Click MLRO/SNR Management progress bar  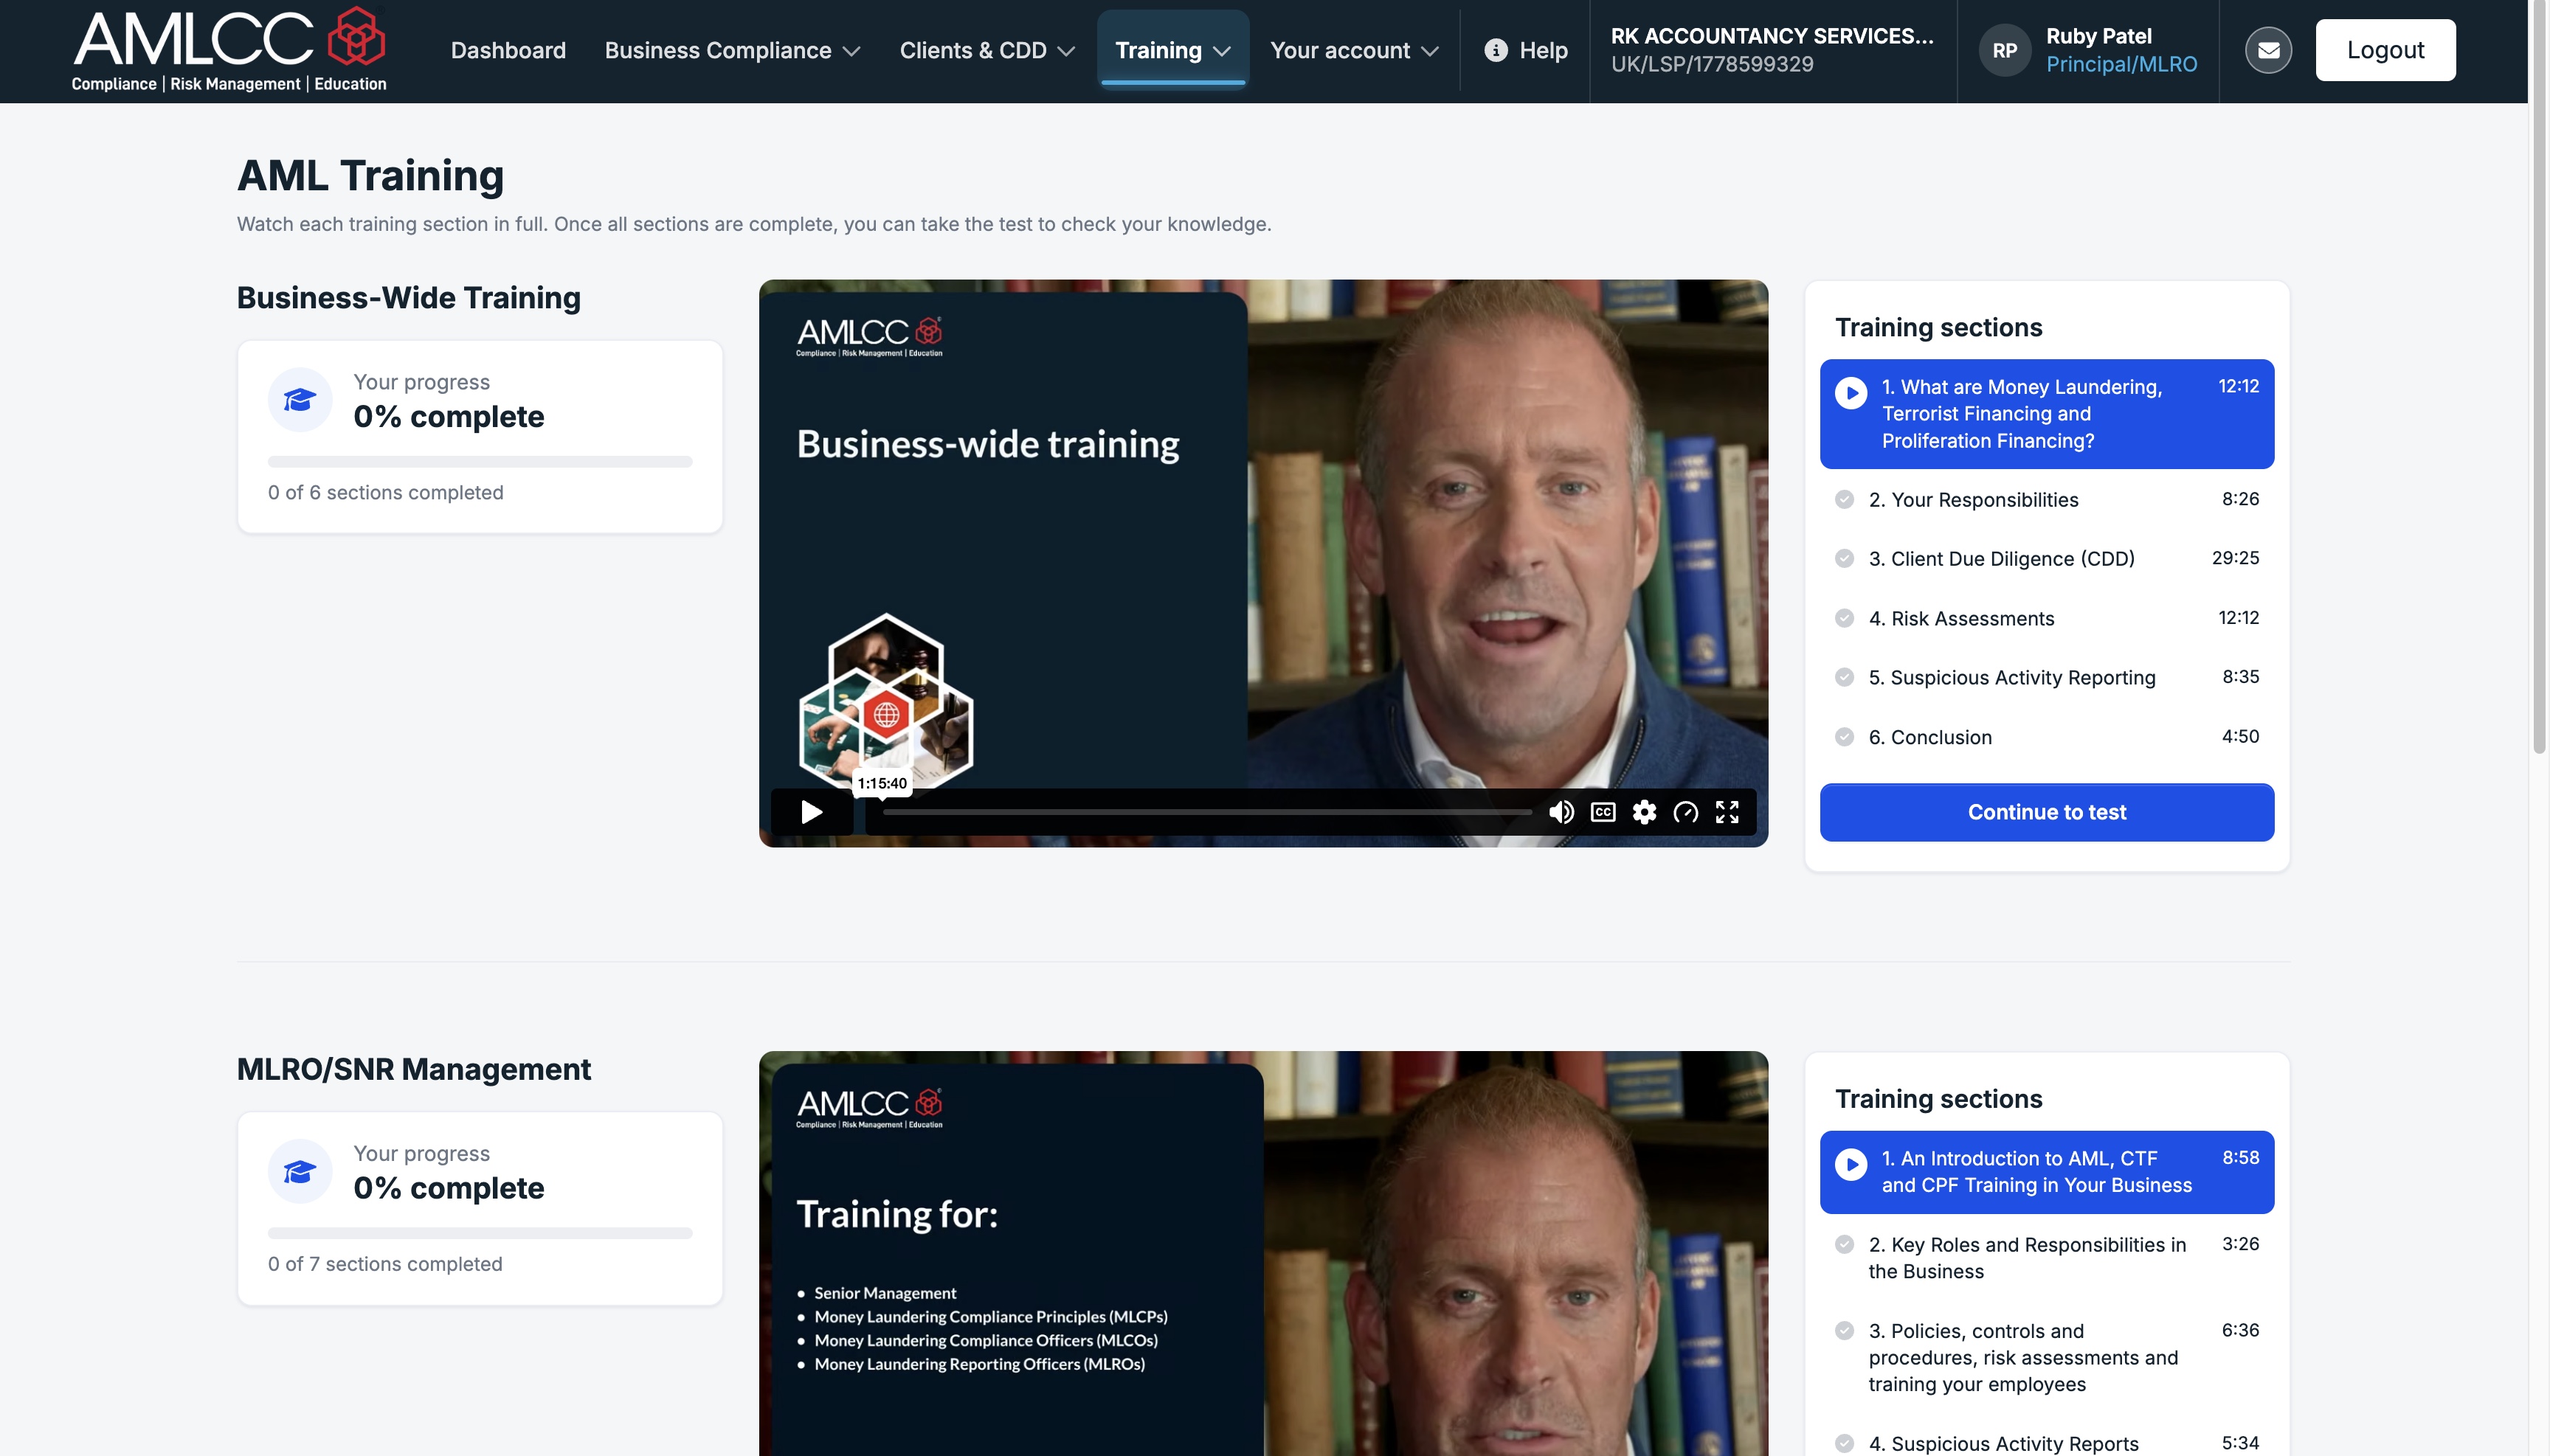point(479,1233)
